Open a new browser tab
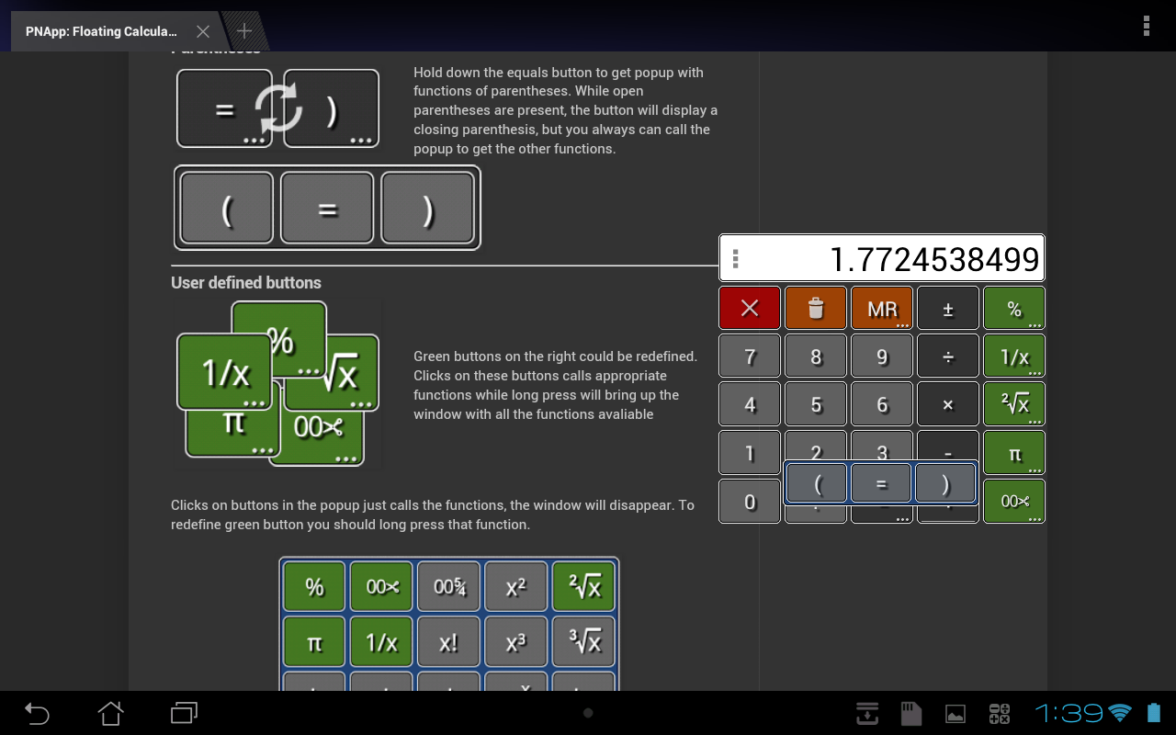1176x735 pixels. pyautogui.click(x=243, y=30)
